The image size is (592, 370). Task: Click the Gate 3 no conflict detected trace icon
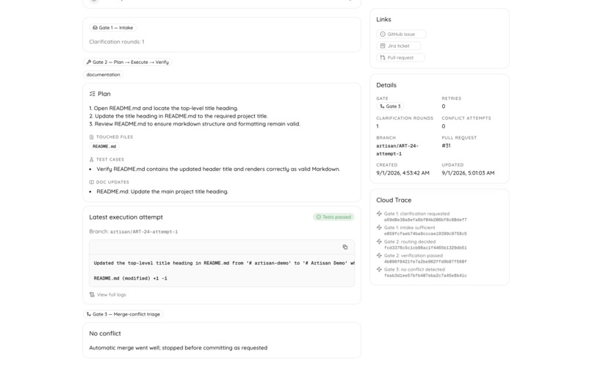click(x=379, y=269)
